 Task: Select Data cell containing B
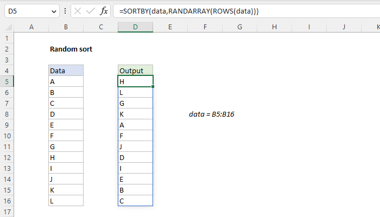click(x=66, y=92)
